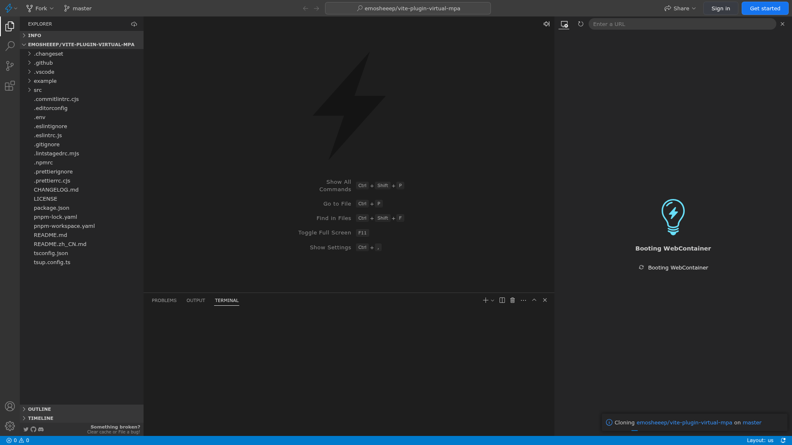Open README.md file

coord(82,235)
